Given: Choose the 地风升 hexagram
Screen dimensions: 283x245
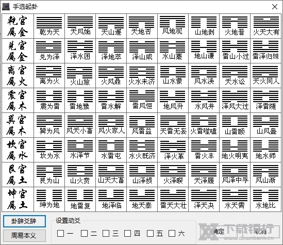Looking at the screenshot, I should [173, 101].
